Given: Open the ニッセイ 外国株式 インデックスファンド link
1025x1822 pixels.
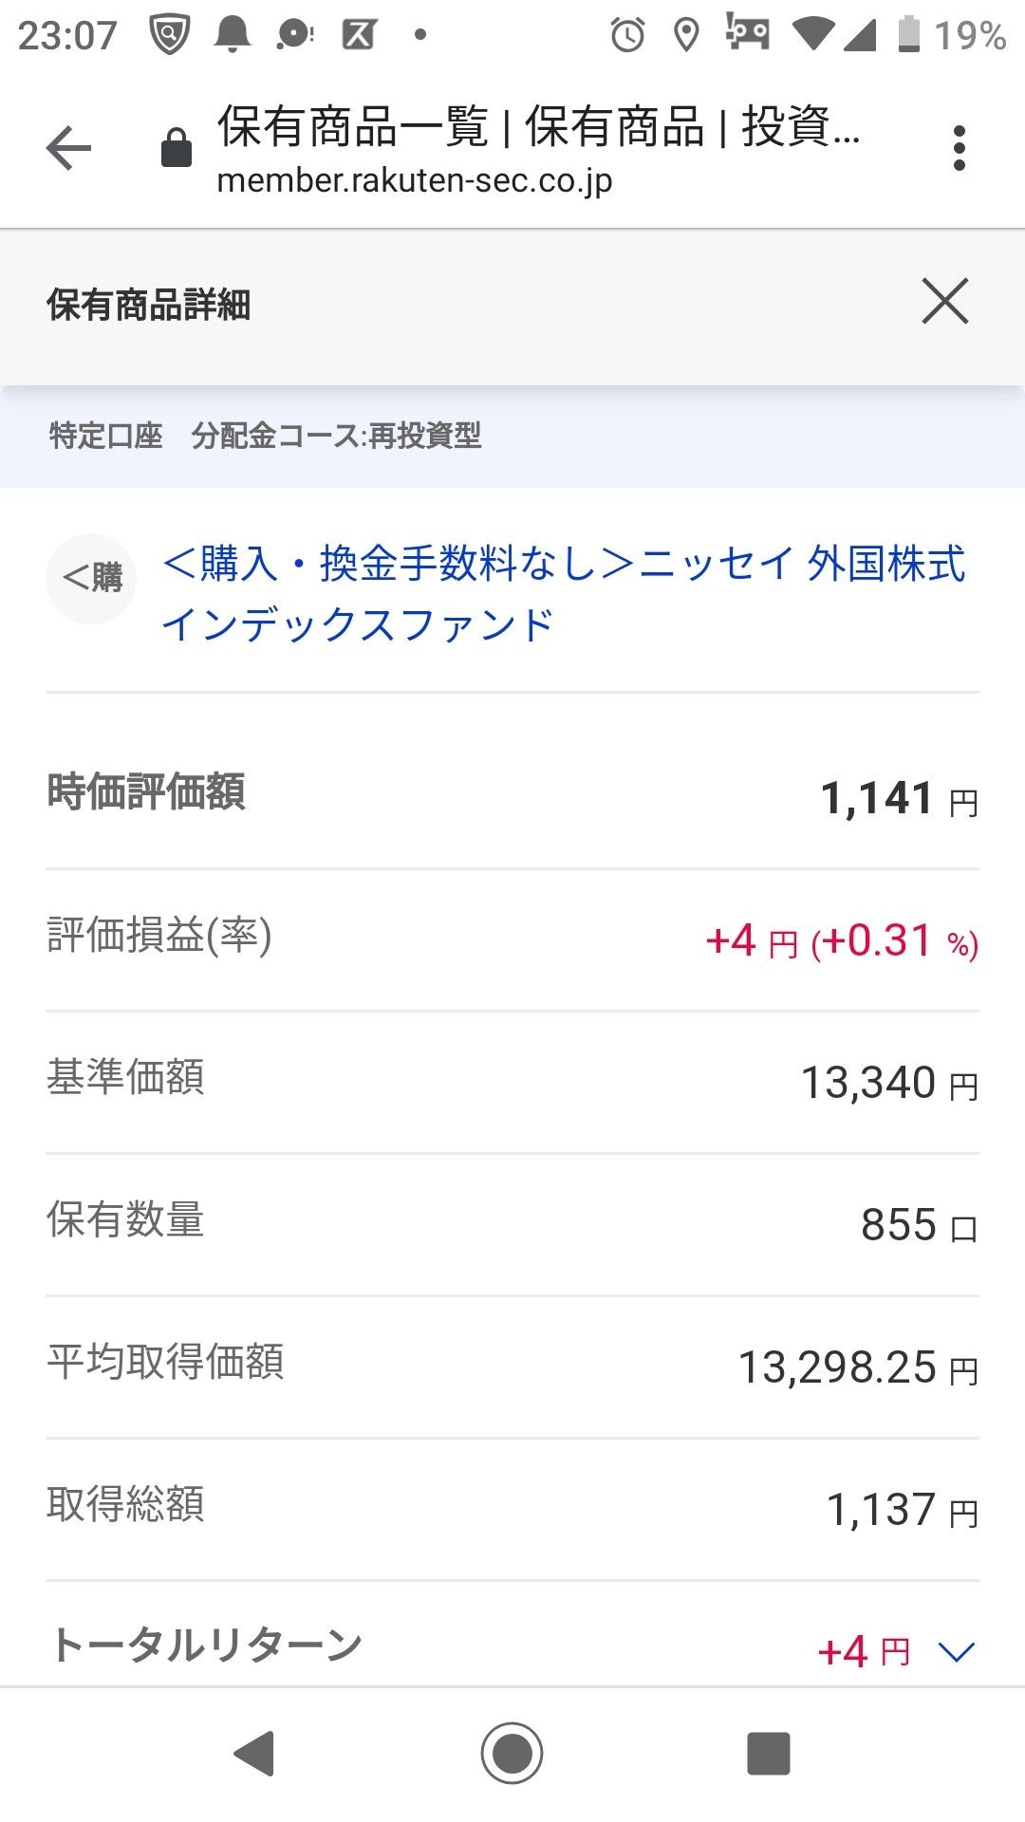Looking at the screenshot, I should pyautogui.click(x=562, y=593).
